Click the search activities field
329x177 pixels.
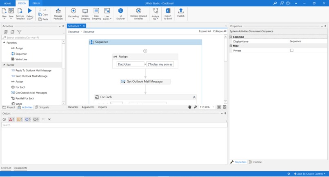[33, 38]
